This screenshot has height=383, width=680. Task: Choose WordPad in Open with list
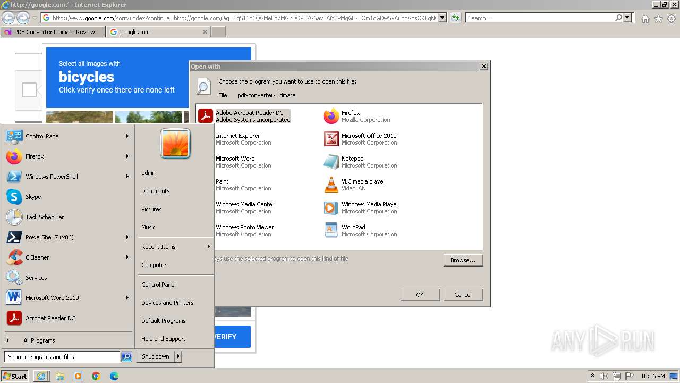pyautogui.click(x=360, y=230)
